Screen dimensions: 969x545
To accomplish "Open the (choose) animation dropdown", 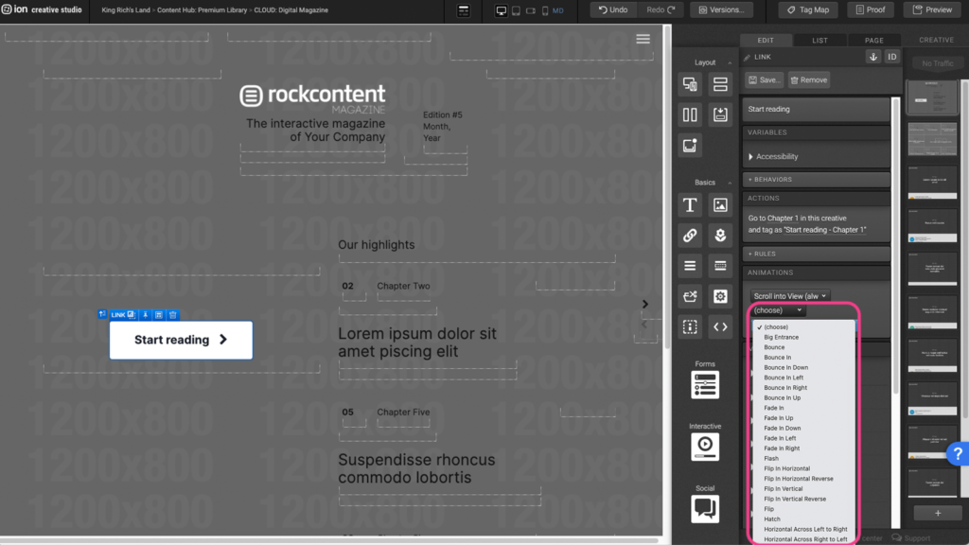I will [x=778, y=310].
